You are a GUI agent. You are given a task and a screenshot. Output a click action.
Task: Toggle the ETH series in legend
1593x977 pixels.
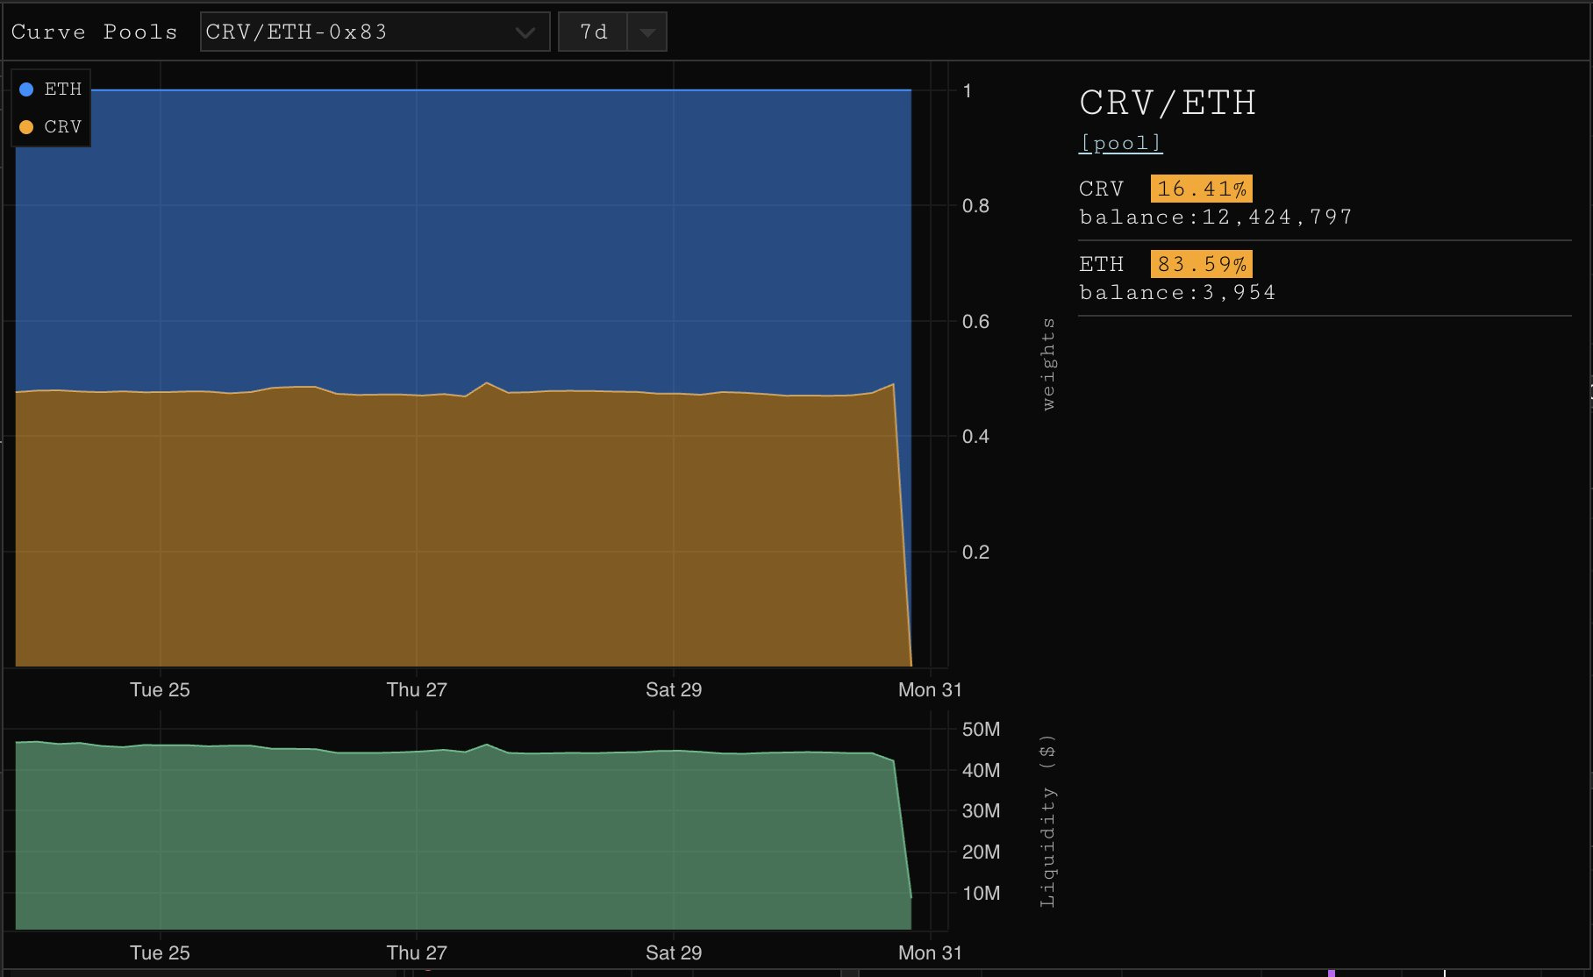pyautogui.click(x=51, y=89)
